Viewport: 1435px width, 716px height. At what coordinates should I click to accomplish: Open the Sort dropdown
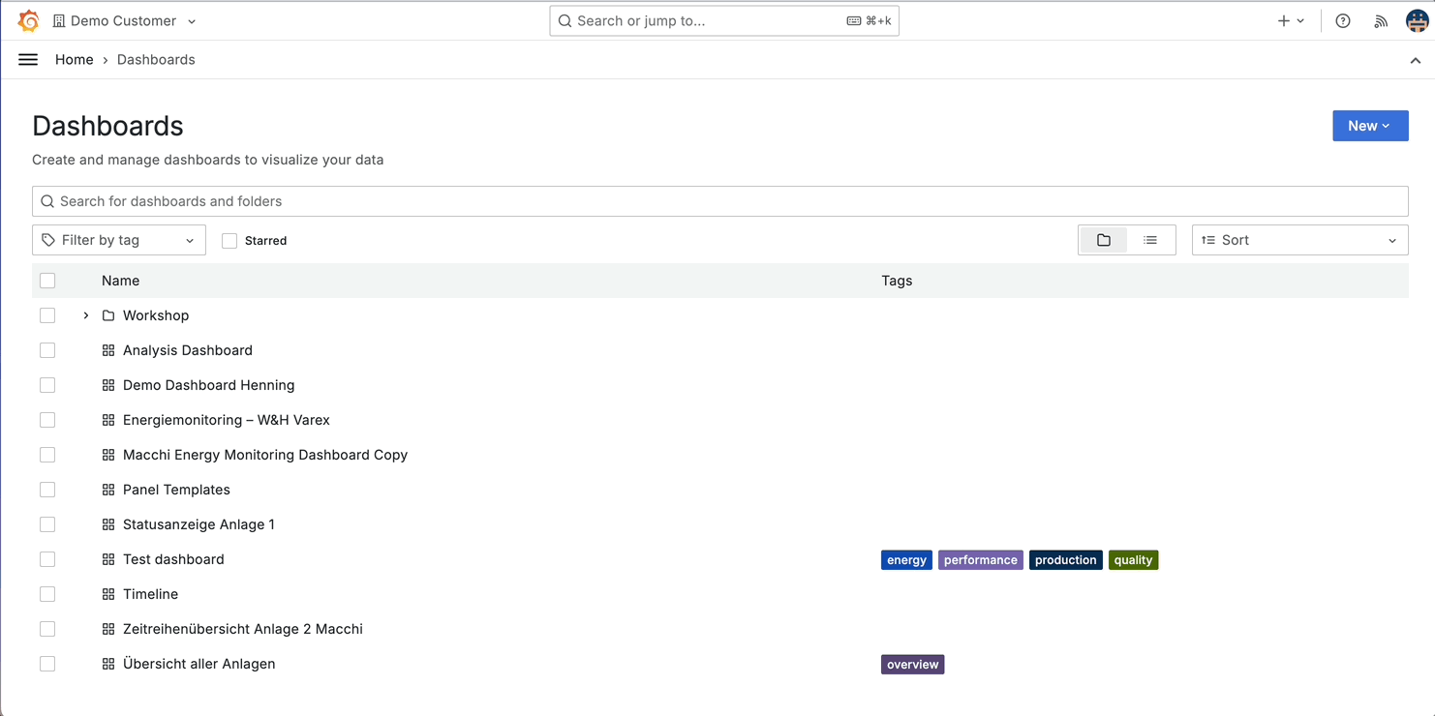pos(1299,239)
